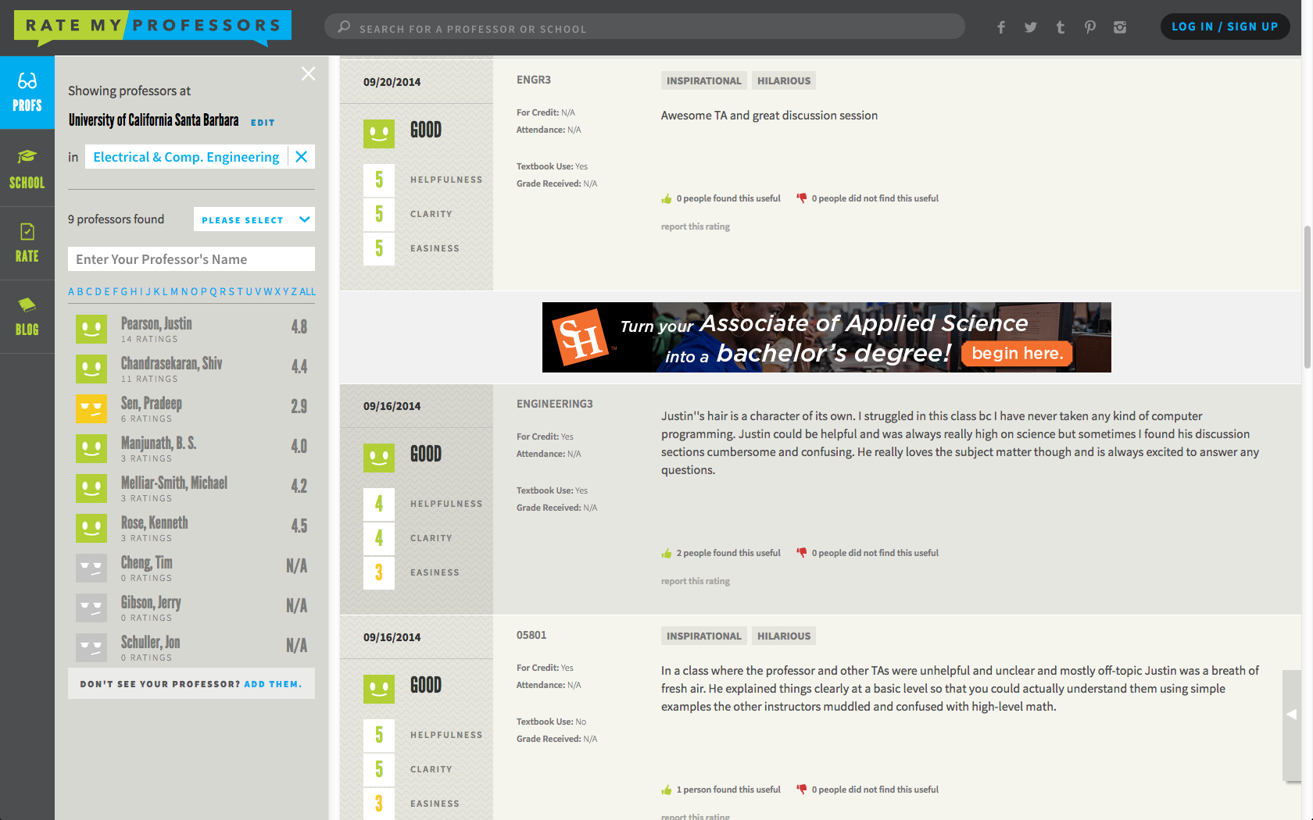The height and width of the screenshot is (820, 1313).
Task: Click INSPIRATIONAL tag on the 05801 review
Action: (704, 636)
